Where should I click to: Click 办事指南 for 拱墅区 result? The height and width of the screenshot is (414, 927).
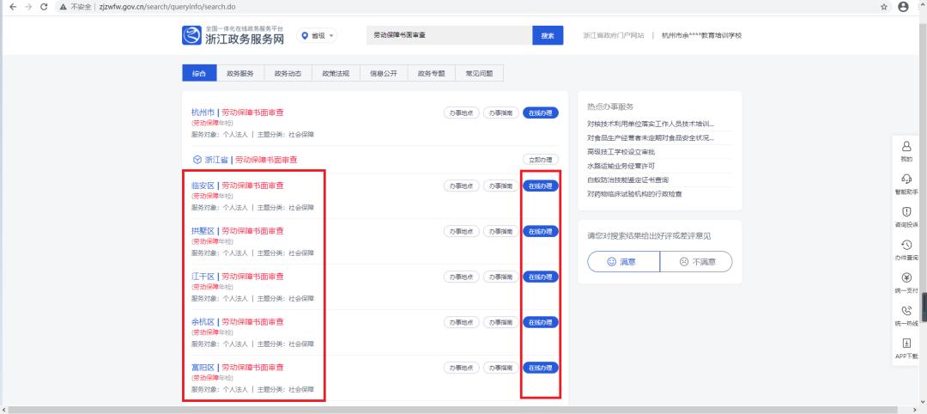500,231
